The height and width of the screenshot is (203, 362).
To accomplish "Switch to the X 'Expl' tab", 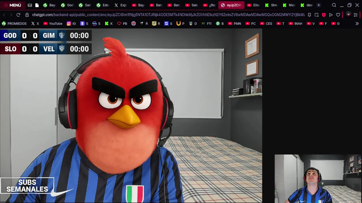I will pos(120,5).
